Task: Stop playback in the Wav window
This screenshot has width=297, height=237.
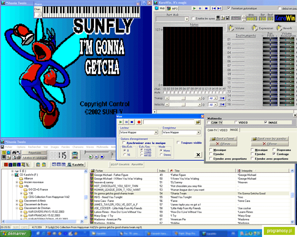Action: [132, 122]
